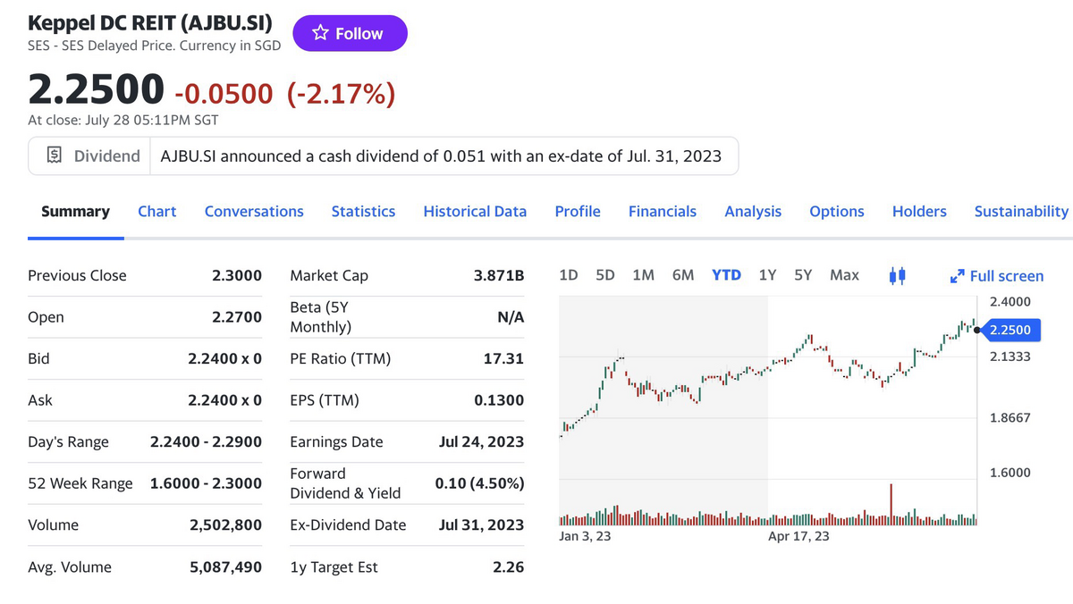Open the Summary tab
Image resolution: width=1073 pixels, height=604 pixels.
click(75, 212)
